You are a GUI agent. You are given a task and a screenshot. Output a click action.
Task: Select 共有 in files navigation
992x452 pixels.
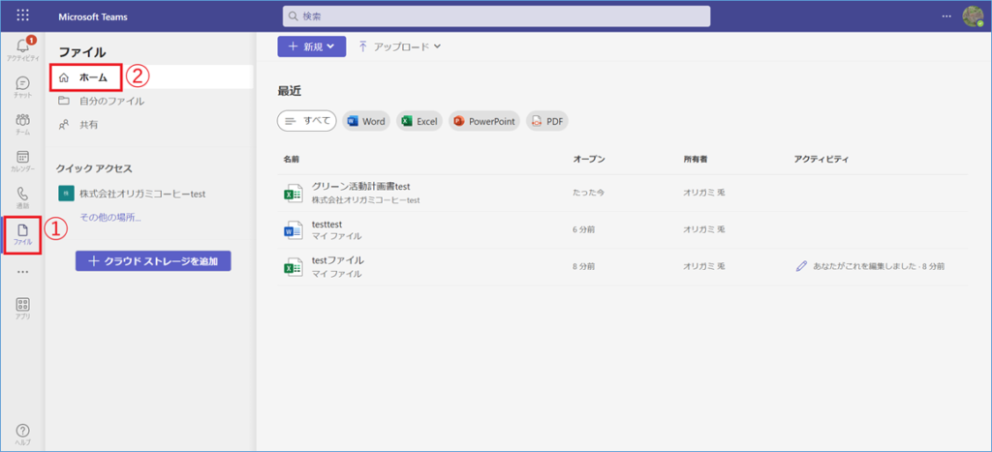point(88,125)
